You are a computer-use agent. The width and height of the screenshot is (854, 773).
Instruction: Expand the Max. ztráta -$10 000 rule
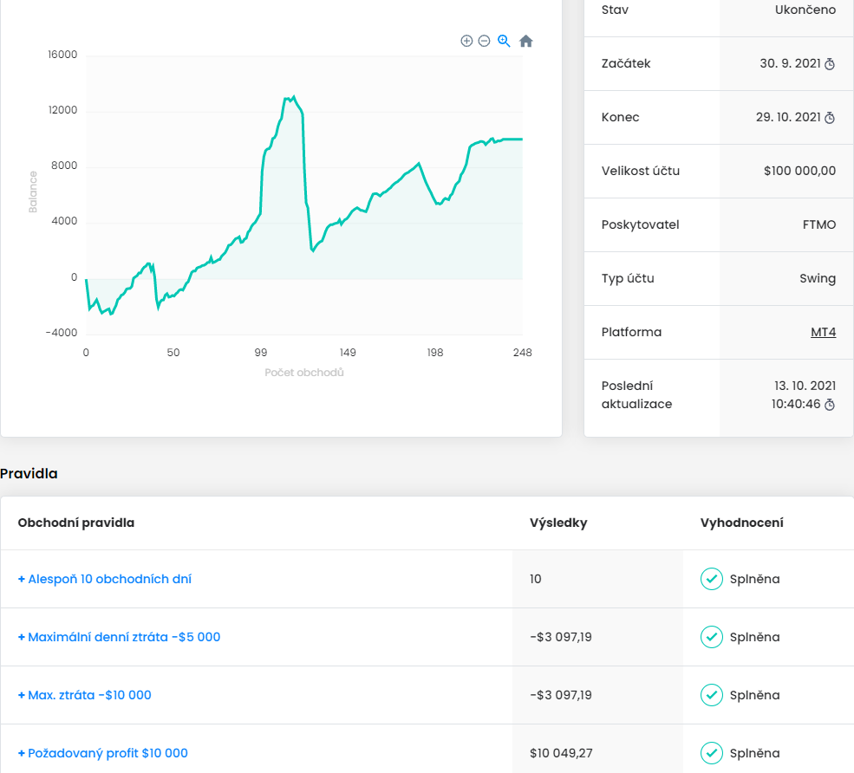click(x=84, y=695)
